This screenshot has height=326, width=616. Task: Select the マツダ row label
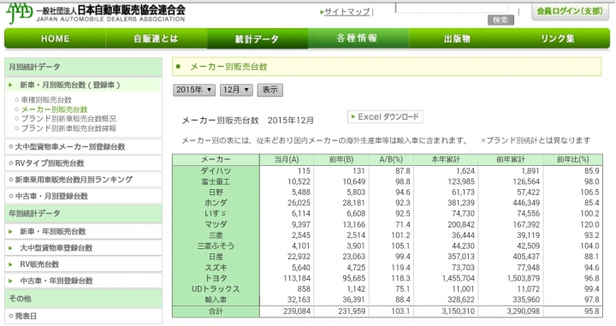click(x=216, y=225)
